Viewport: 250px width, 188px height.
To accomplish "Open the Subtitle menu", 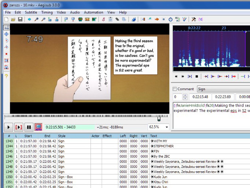I will pos(31,12).
